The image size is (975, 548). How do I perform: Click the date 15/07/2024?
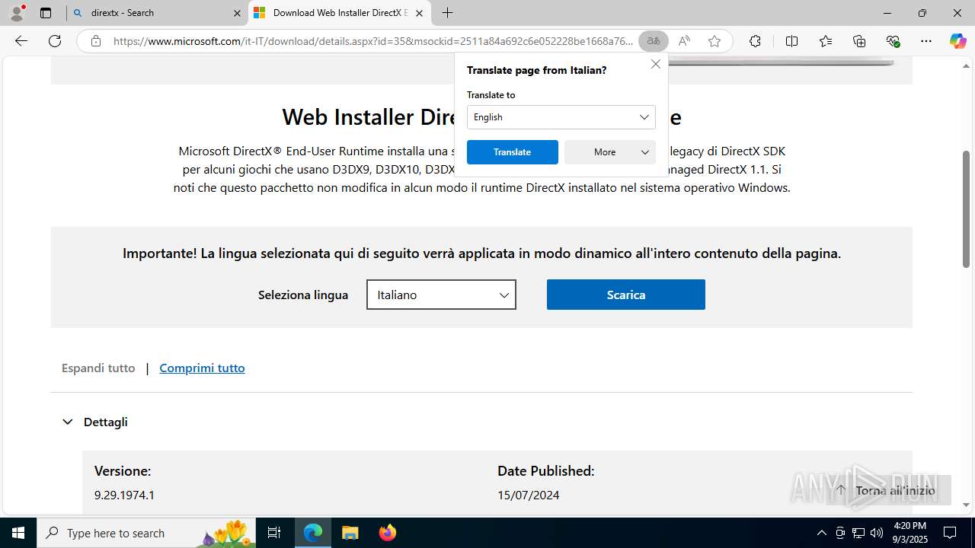(x=528, y=495)
